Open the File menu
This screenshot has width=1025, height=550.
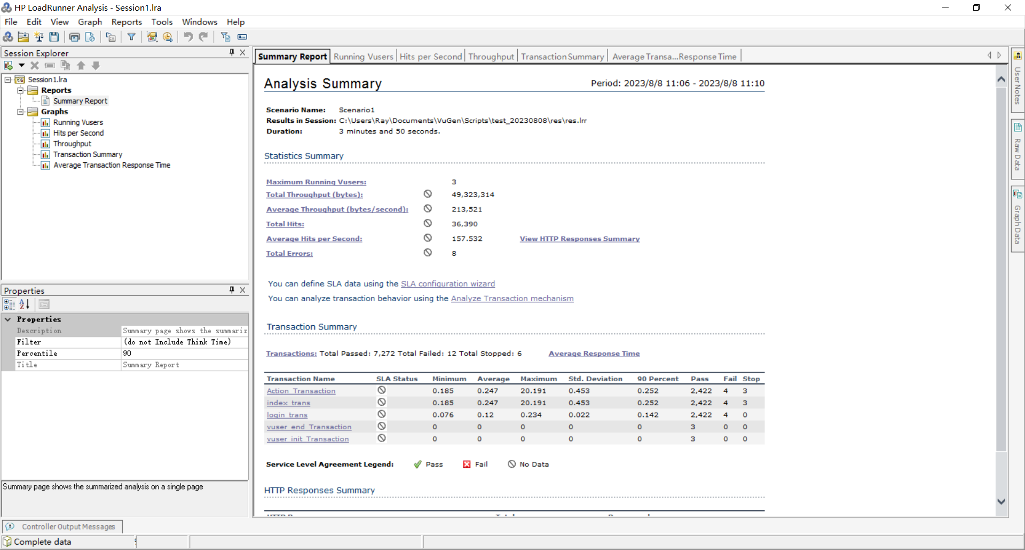tap(11, 22)
